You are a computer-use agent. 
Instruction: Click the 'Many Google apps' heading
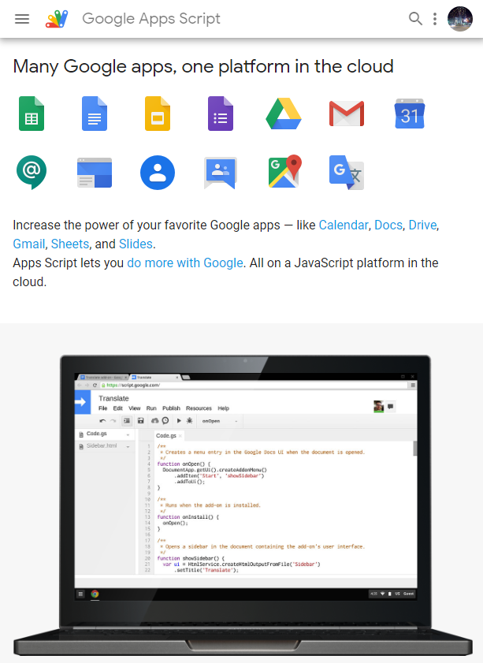(202, 66)
